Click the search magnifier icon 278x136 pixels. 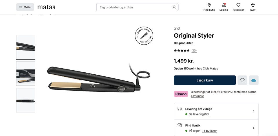pos(174,7)
